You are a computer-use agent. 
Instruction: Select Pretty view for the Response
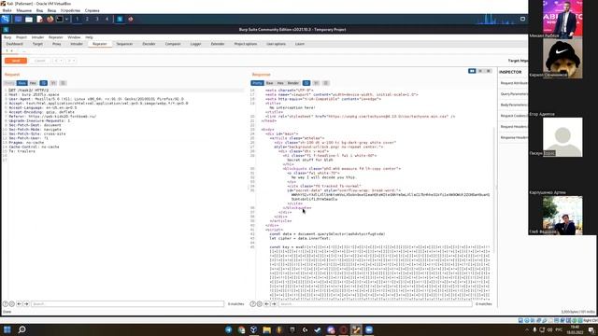click(x=257, y=83)
